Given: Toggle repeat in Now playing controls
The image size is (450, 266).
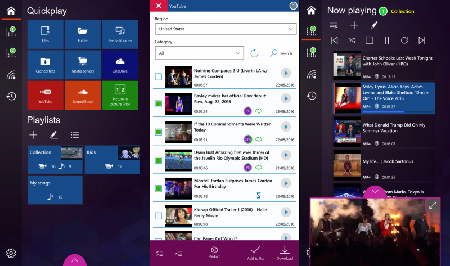Looking at the screenshot, I should pos(404,40).
